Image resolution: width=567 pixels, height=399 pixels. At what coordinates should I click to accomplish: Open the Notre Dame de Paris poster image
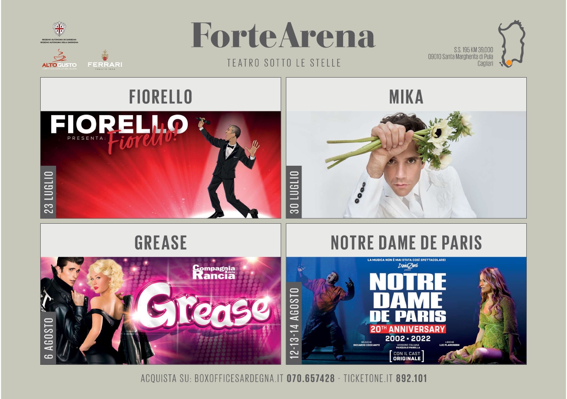[406, 310]
